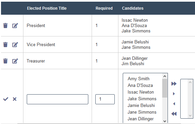
Task: Move all candidates left with double arrow
Action: pyautogui.click(x=174, y=114)
